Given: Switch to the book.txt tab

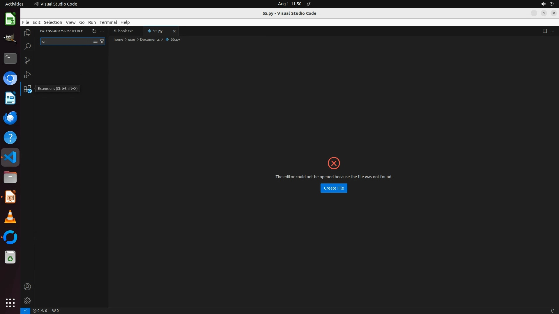Looking at the screenshot, I should pos(125,31).
